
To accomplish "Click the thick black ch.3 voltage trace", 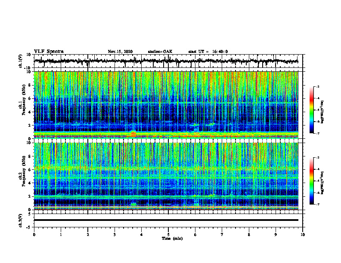I will click(x=166, y=220).
